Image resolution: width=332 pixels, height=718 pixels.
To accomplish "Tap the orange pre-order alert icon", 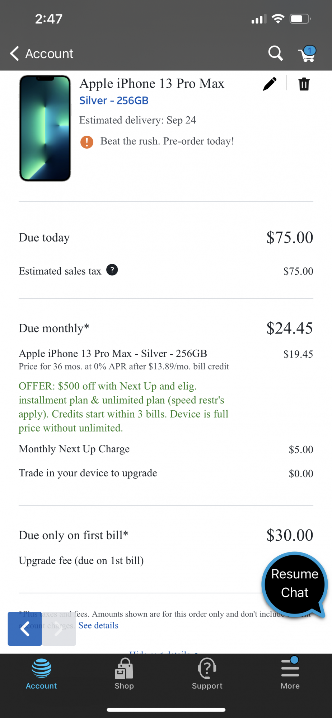I will tap(87, 142).
